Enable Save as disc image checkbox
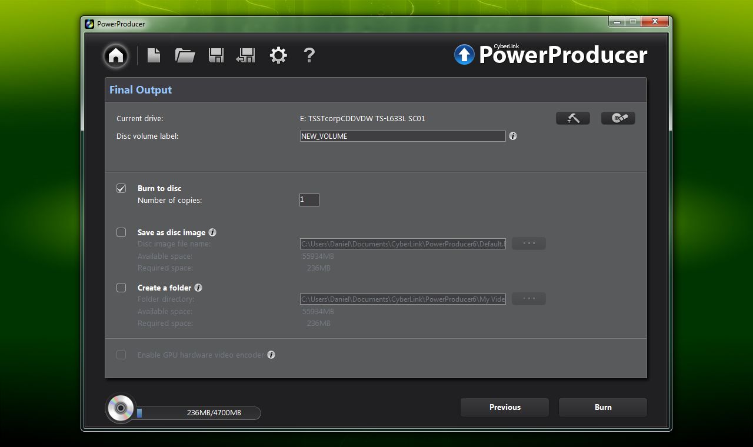This screenshot has width=753, height=447. coord(121,232)
